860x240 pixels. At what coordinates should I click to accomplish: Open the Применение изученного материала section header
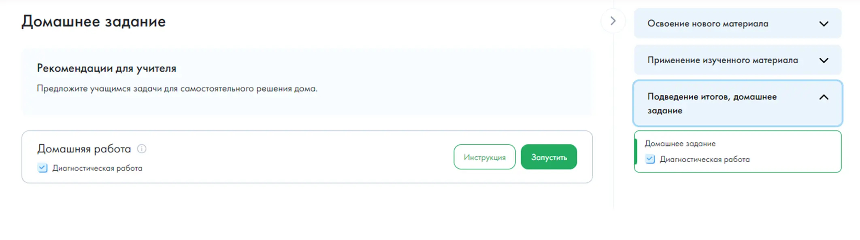737,60
